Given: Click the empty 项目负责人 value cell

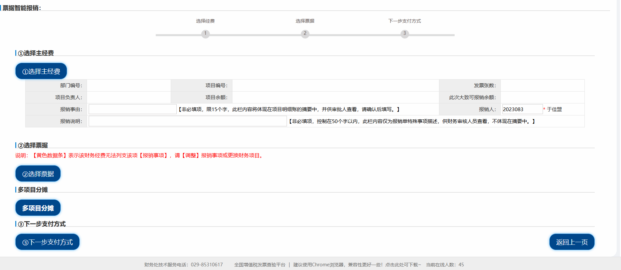Looking at the screenshot, I should [x=129, y=97].
